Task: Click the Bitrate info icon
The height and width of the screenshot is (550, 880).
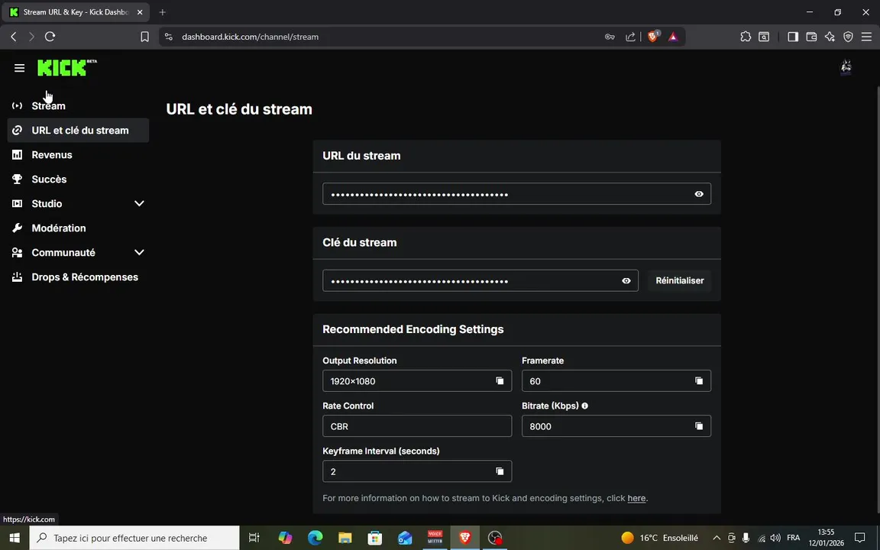Action: (x=585, y=406)
